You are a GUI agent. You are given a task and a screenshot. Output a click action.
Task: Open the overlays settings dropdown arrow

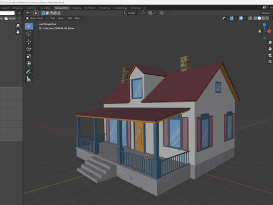(x=245, y=18)
